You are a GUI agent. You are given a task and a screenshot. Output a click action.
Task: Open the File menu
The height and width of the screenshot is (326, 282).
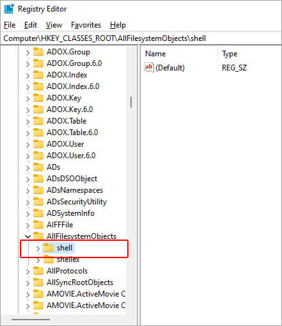click(10, 25)
